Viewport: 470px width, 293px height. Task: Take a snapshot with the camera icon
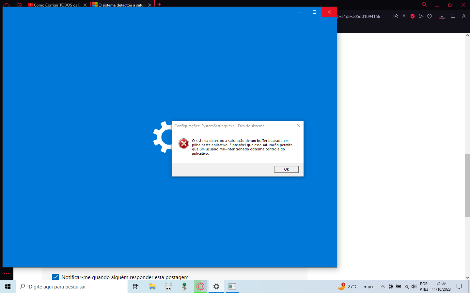404,16
